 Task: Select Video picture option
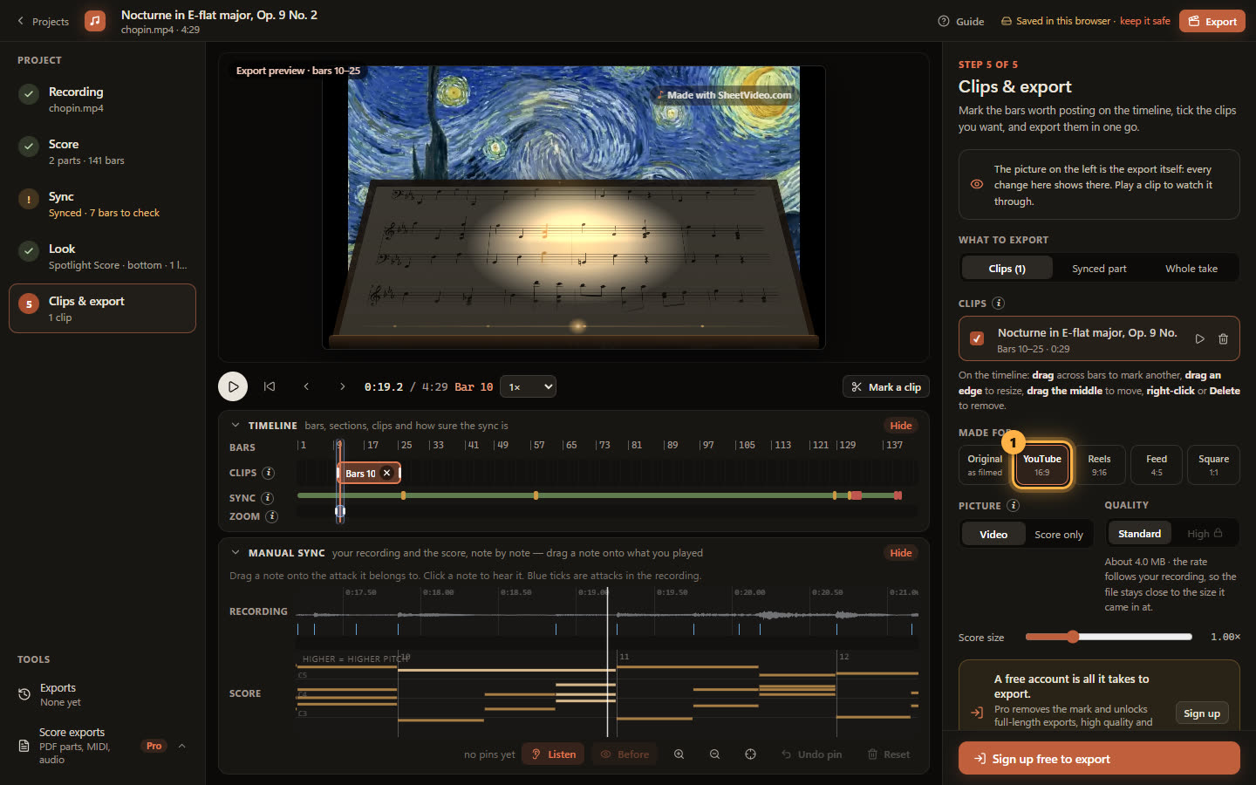coord(993,535)
